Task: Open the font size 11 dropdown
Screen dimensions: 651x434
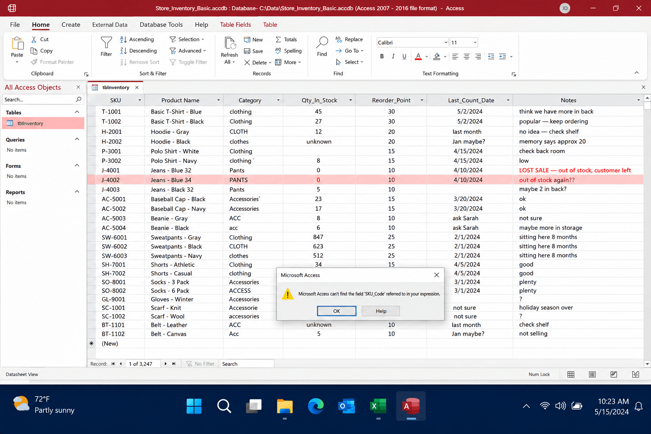Action: (475, 42)
